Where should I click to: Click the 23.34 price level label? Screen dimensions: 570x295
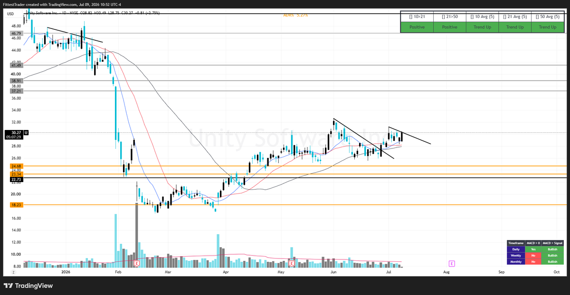17,175
